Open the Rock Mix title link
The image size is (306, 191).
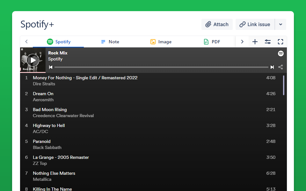click(x=58, y=53)
